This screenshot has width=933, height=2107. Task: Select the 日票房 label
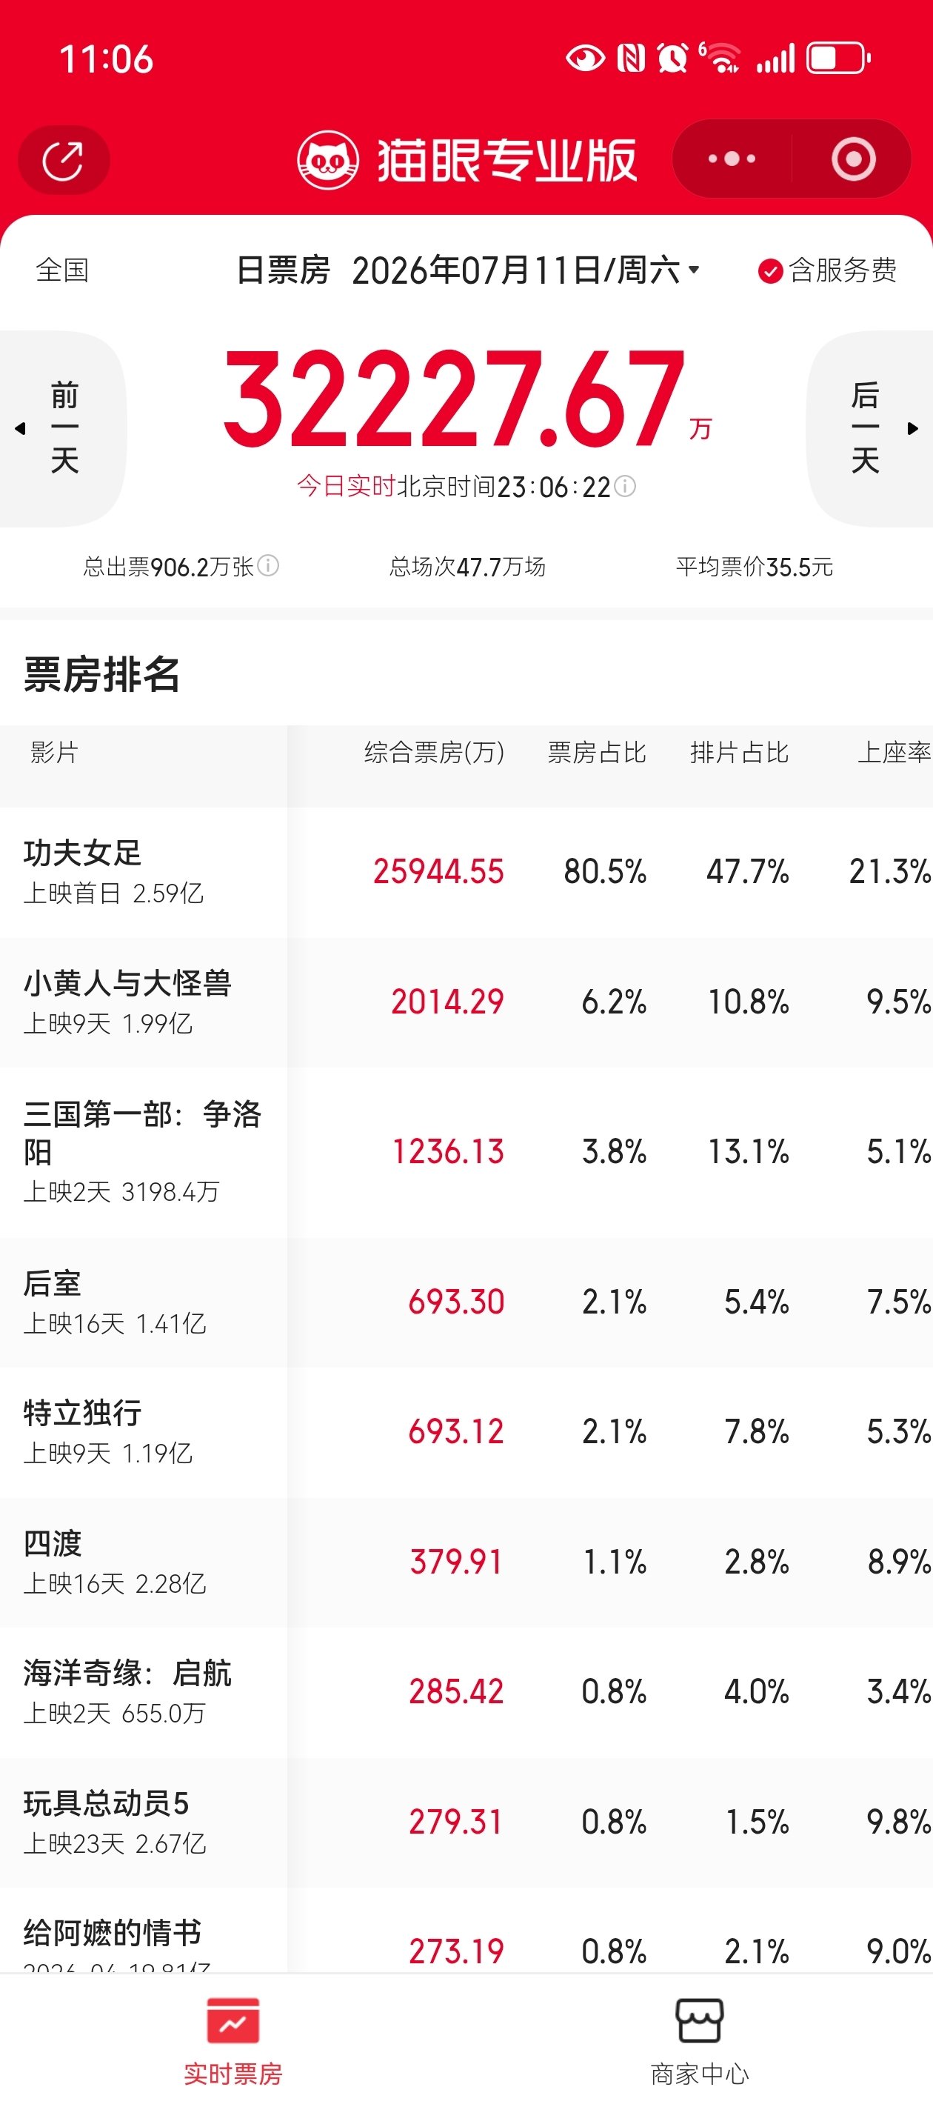283,270
